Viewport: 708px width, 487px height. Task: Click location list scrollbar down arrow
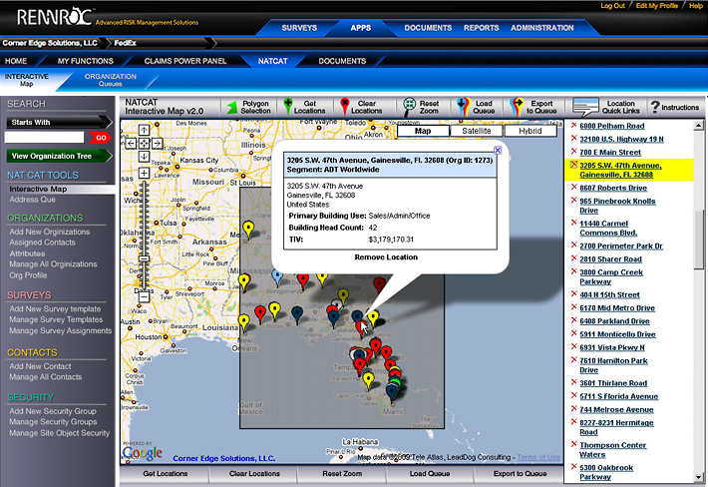698,477
